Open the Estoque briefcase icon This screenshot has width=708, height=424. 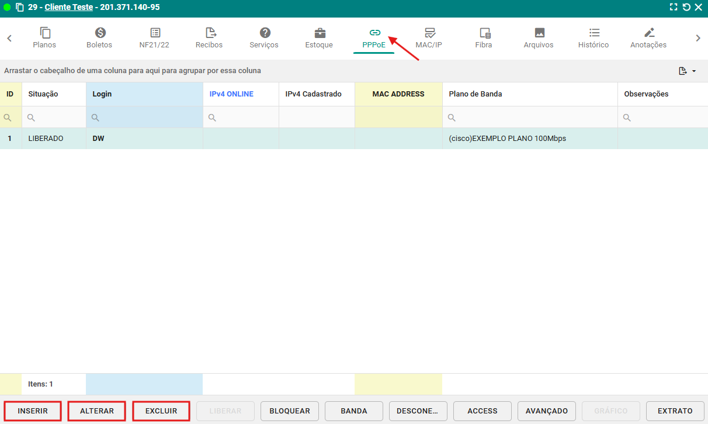point(319,33)
